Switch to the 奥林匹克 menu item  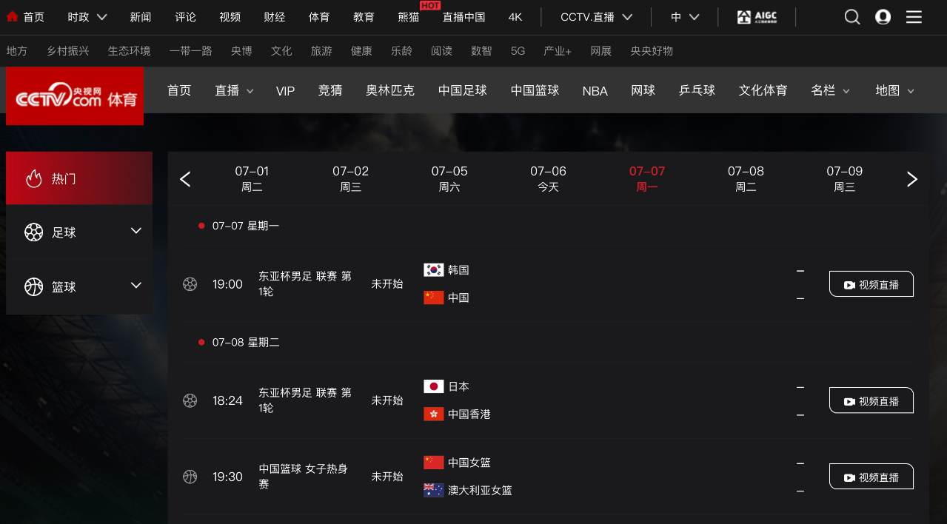pyautogui.click(x=390, y=90)
